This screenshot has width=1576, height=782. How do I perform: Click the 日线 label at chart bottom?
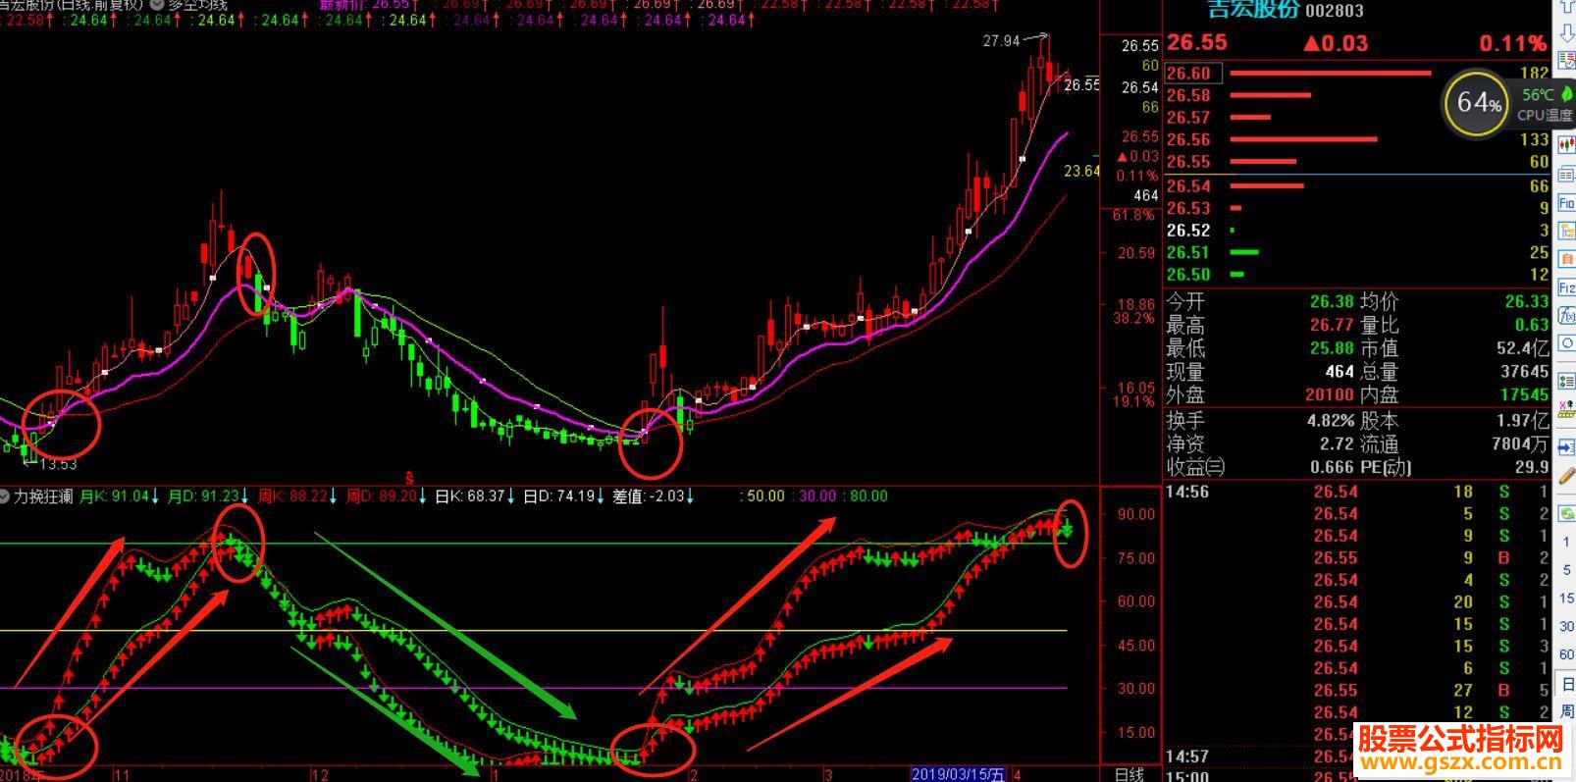pyautogui.click(x=1130, y=774)
